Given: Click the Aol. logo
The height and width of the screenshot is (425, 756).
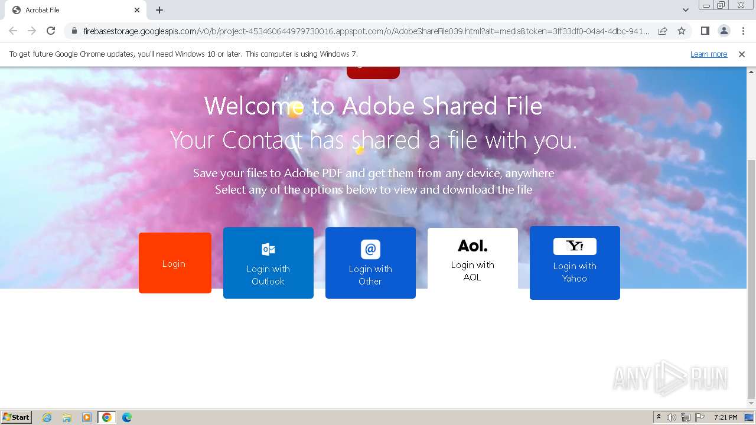Looking at the screenshot, I should 472,246.
